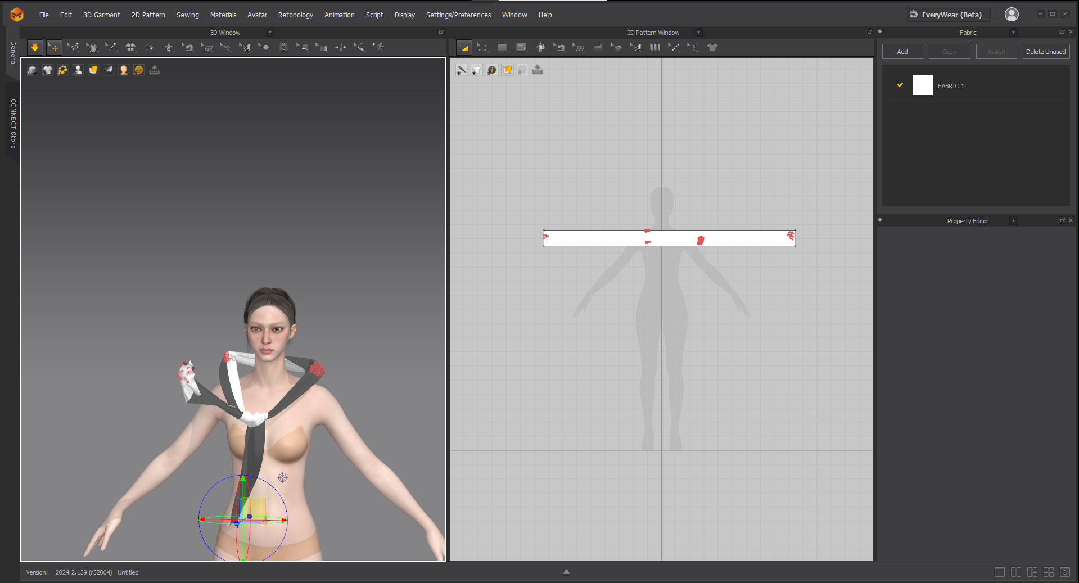Toggle pattern shirt visibility in 2D window
Screen dimensions: 1079x583
[x=477, y=70]
